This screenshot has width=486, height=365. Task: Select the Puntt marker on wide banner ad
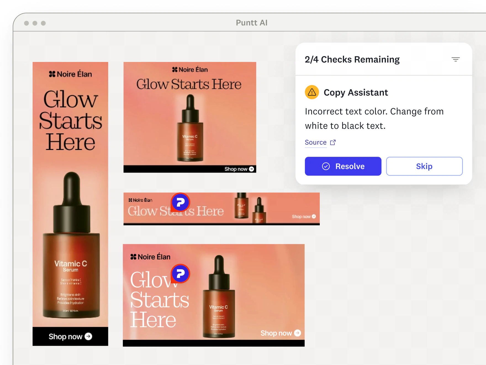click(180, 202)
